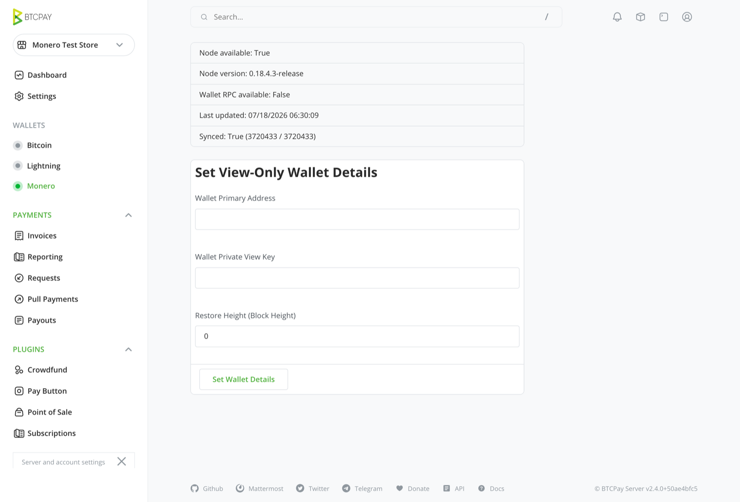
Task: Focus the Wallet Private View Key field
Action: pos(357,278)
